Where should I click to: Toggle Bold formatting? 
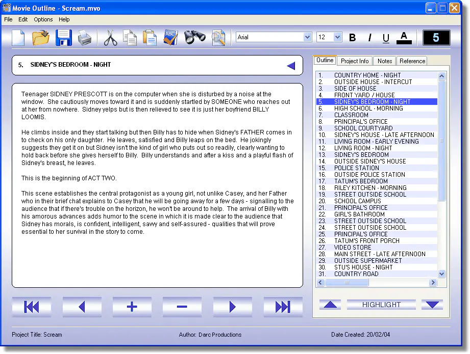(x=353, y=38)
